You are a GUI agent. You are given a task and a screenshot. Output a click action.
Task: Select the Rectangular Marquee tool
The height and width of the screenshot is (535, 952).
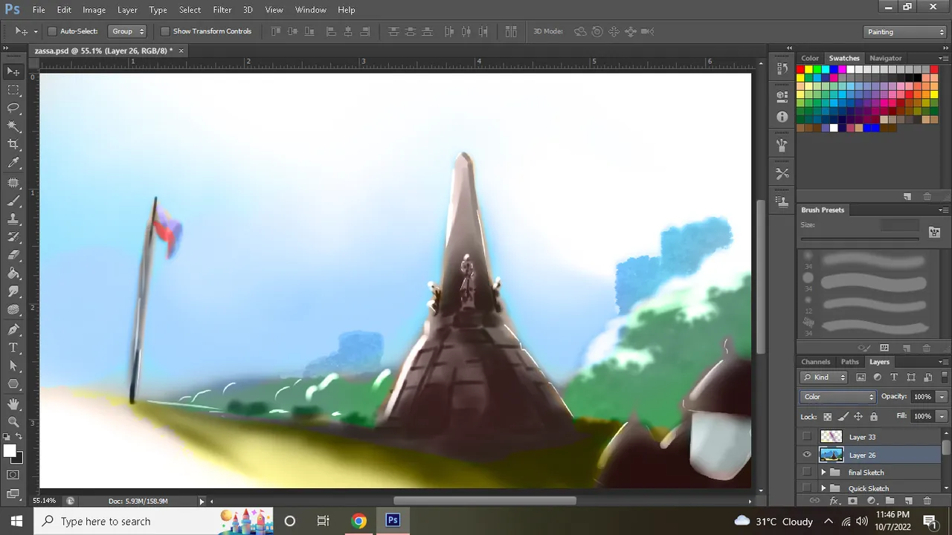click(13, 90)
